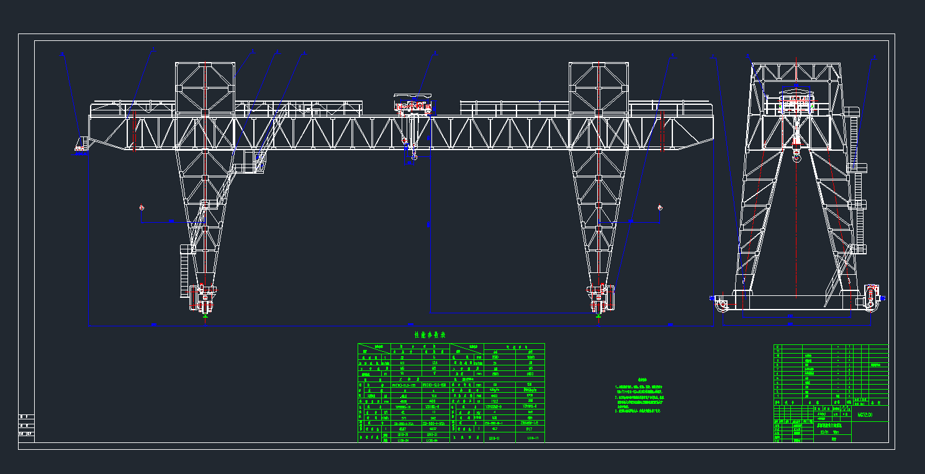Select the side view left travel wheel
Screen dimensions: 925x474
tap(721, 304)
